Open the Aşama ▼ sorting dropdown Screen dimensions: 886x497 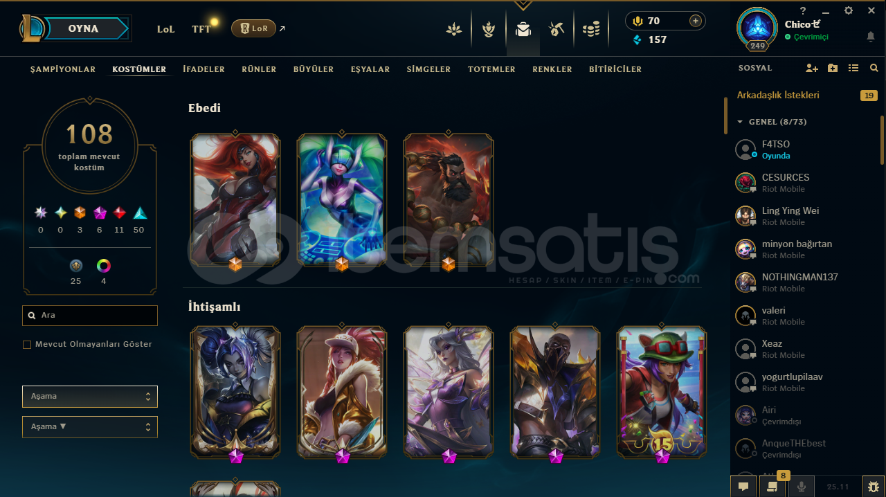tap(90, 426)
